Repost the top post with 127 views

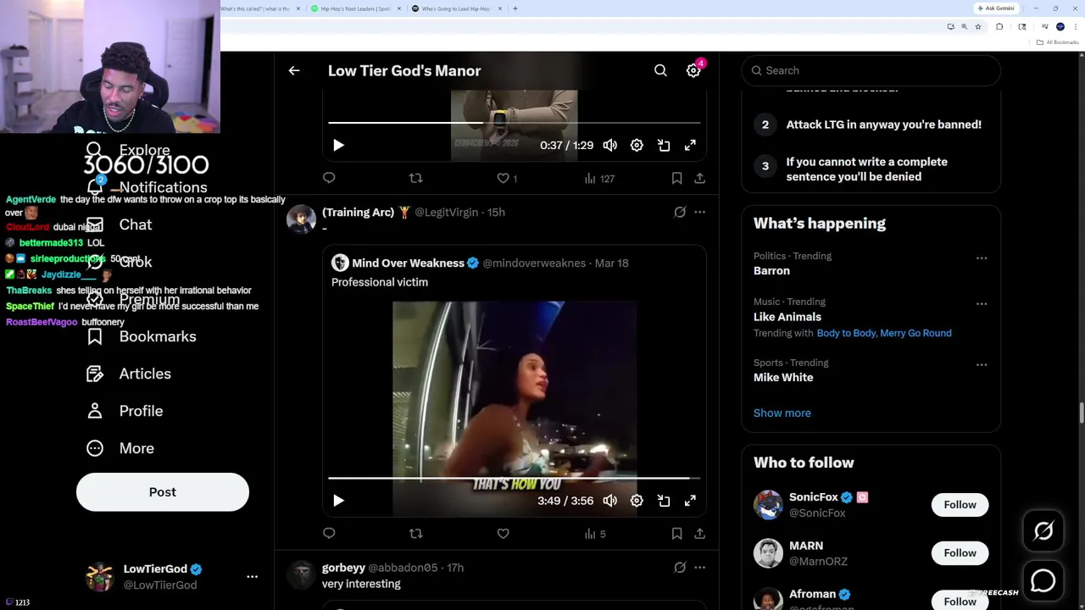[x=415, y=178]
